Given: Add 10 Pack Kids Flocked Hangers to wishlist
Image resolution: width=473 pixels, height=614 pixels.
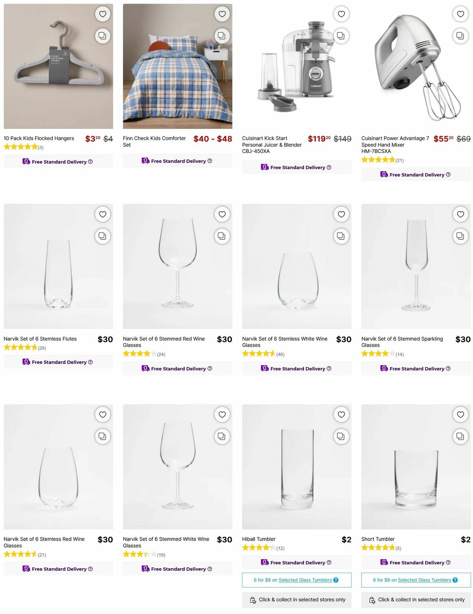Looking at the screenshot, I should [x=102, y=14].
